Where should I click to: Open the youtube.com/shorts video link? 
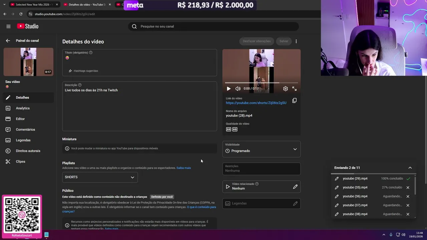256,103
